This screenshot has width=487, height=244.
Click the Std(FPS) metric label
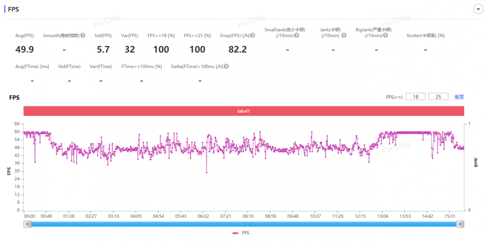pyautogui.click(x=103, y=35)
